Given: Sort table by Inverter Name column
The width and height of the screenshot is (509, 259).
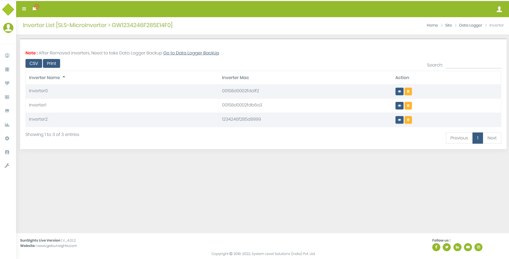Looking at the screenshot, I should pyautogui.click(x=45, y=77).
